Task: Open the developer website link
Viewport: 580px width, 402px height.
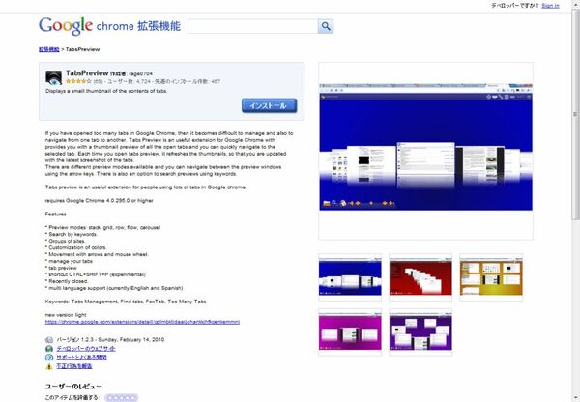Action: tap(86, 349)
